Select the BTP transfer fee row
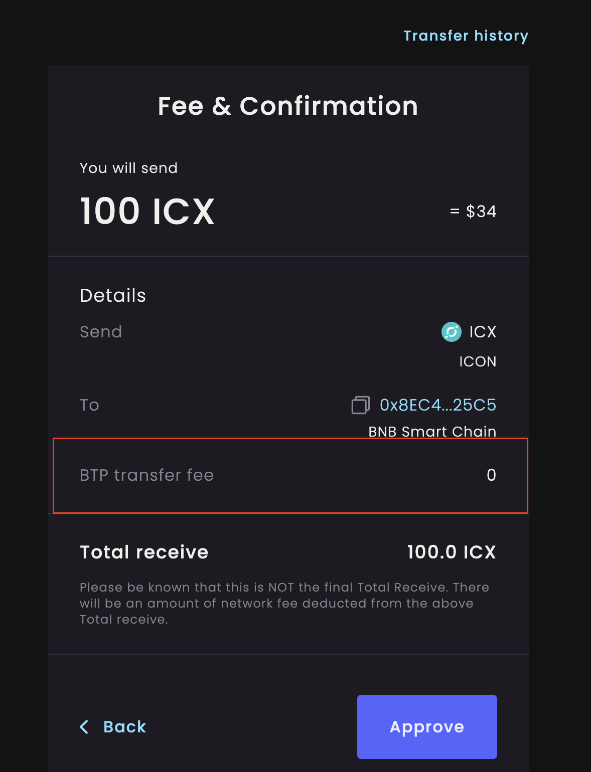The image size is (591, 772). pos(291,475)
